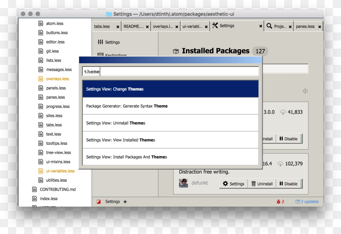The height and width of the screenshot is (234, 341).
Task: Open the defunkt author link
Action: pos(200,183)
